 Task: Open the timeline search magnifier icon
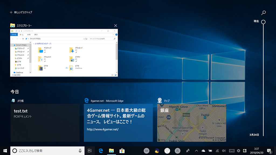(x=264, y=13)
